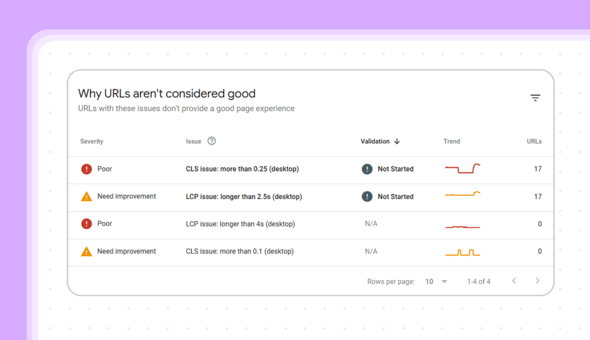The width and height of the screenshot is (590, 340).
Task: Open the table filter icon
Action: [x=536, y=97]
